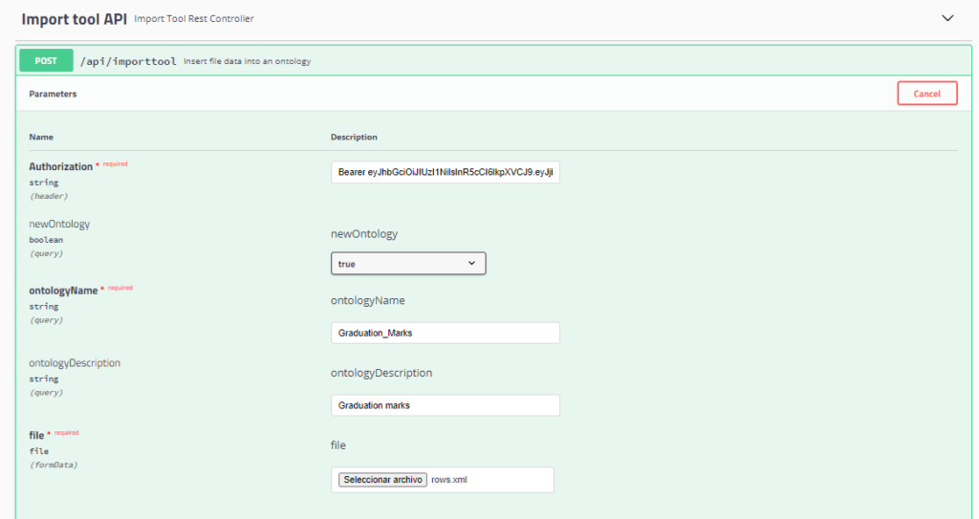Screen dimensions: 979x519
Task: Click the rows.xml selected file name
Action: [449, 480]
